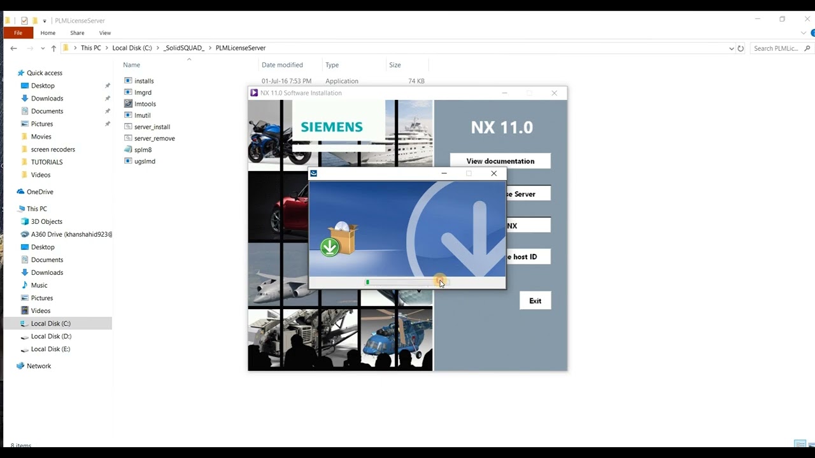Open the TUTORIALS folder
The height and width of the screenshot is (458, 815).
tap(46, 162)
